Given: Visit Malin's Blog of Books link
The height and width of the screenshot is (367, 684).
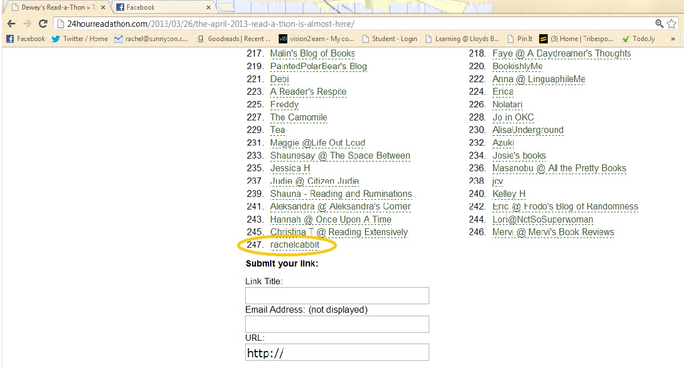Looking at the screenshot, I should coord(312,54).
